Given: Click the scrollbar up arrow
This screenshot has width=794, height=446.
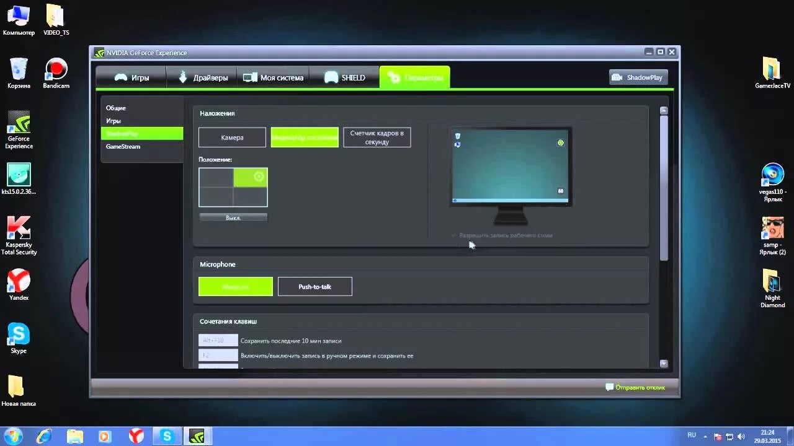Looking at the screenshot, I should (x=664, y=110).
